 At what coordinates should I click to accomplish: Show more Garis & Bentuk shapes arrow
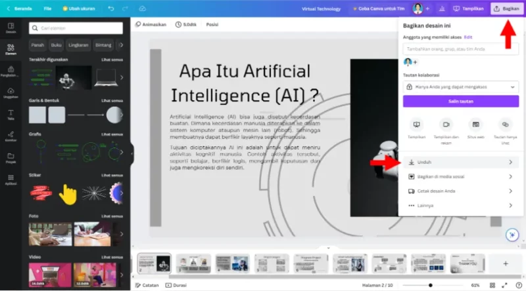pyautogui.click(x=122, y=115)
